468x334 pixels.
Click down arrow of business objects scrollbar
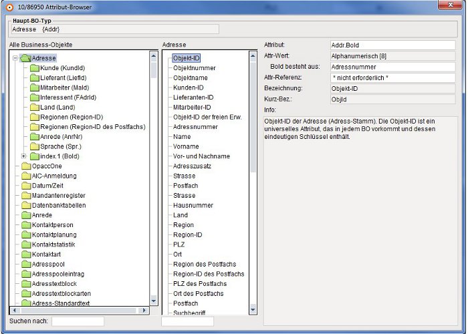154,301
